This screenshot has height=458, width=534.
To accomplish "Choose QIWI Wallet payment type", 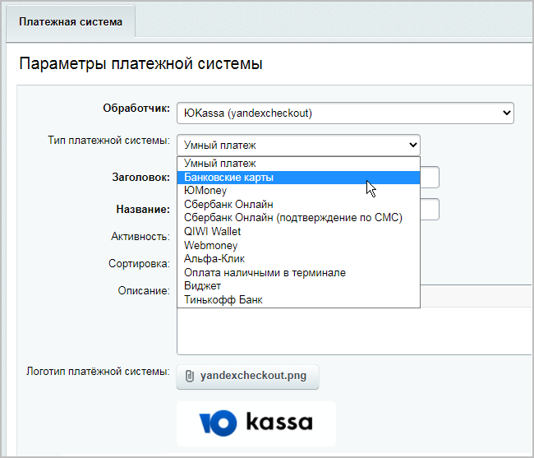I will [213, 231].
